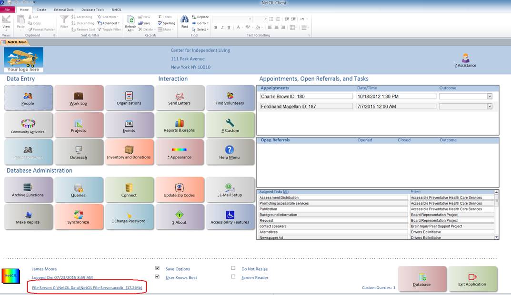Open the Selection filter dropdown
The image size is (511, 295).
click(x=108, y=17)
